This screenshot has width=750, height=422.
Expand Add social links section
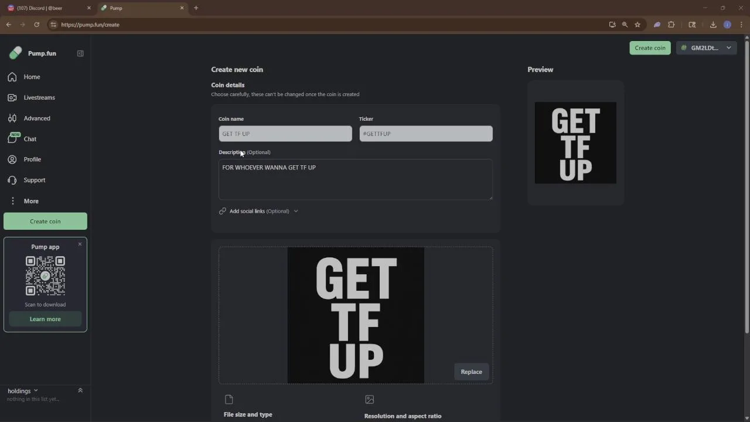(259, 211)
